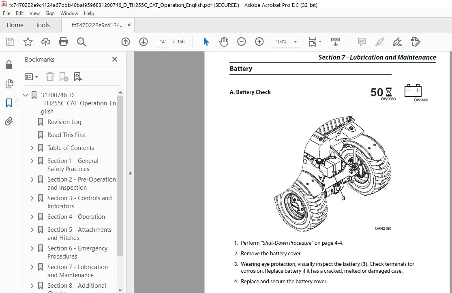Viewport: 452px width, 293px height.
Task: Open page thumbnails panel icon
Action: [9, 84]
